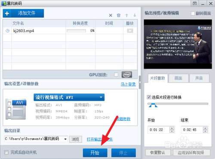This screenshot has height=159, width=215.
Task: Click the 开始 start button
Action: coord(95,153)
